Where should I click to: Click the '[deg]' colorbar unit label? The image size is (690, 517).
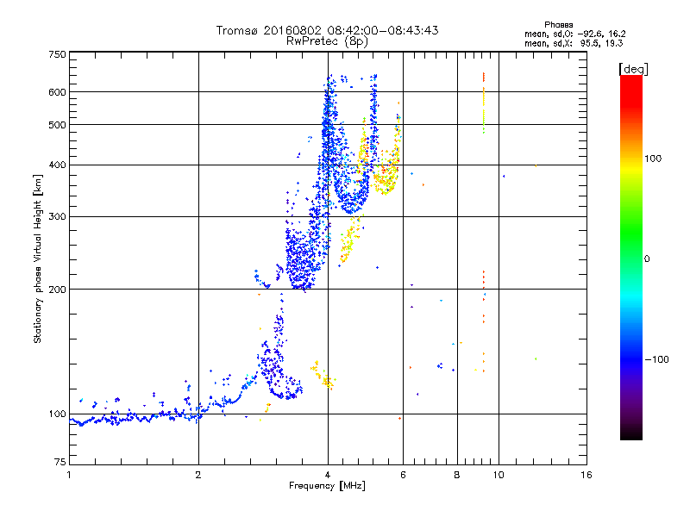[x=633, y=70]
